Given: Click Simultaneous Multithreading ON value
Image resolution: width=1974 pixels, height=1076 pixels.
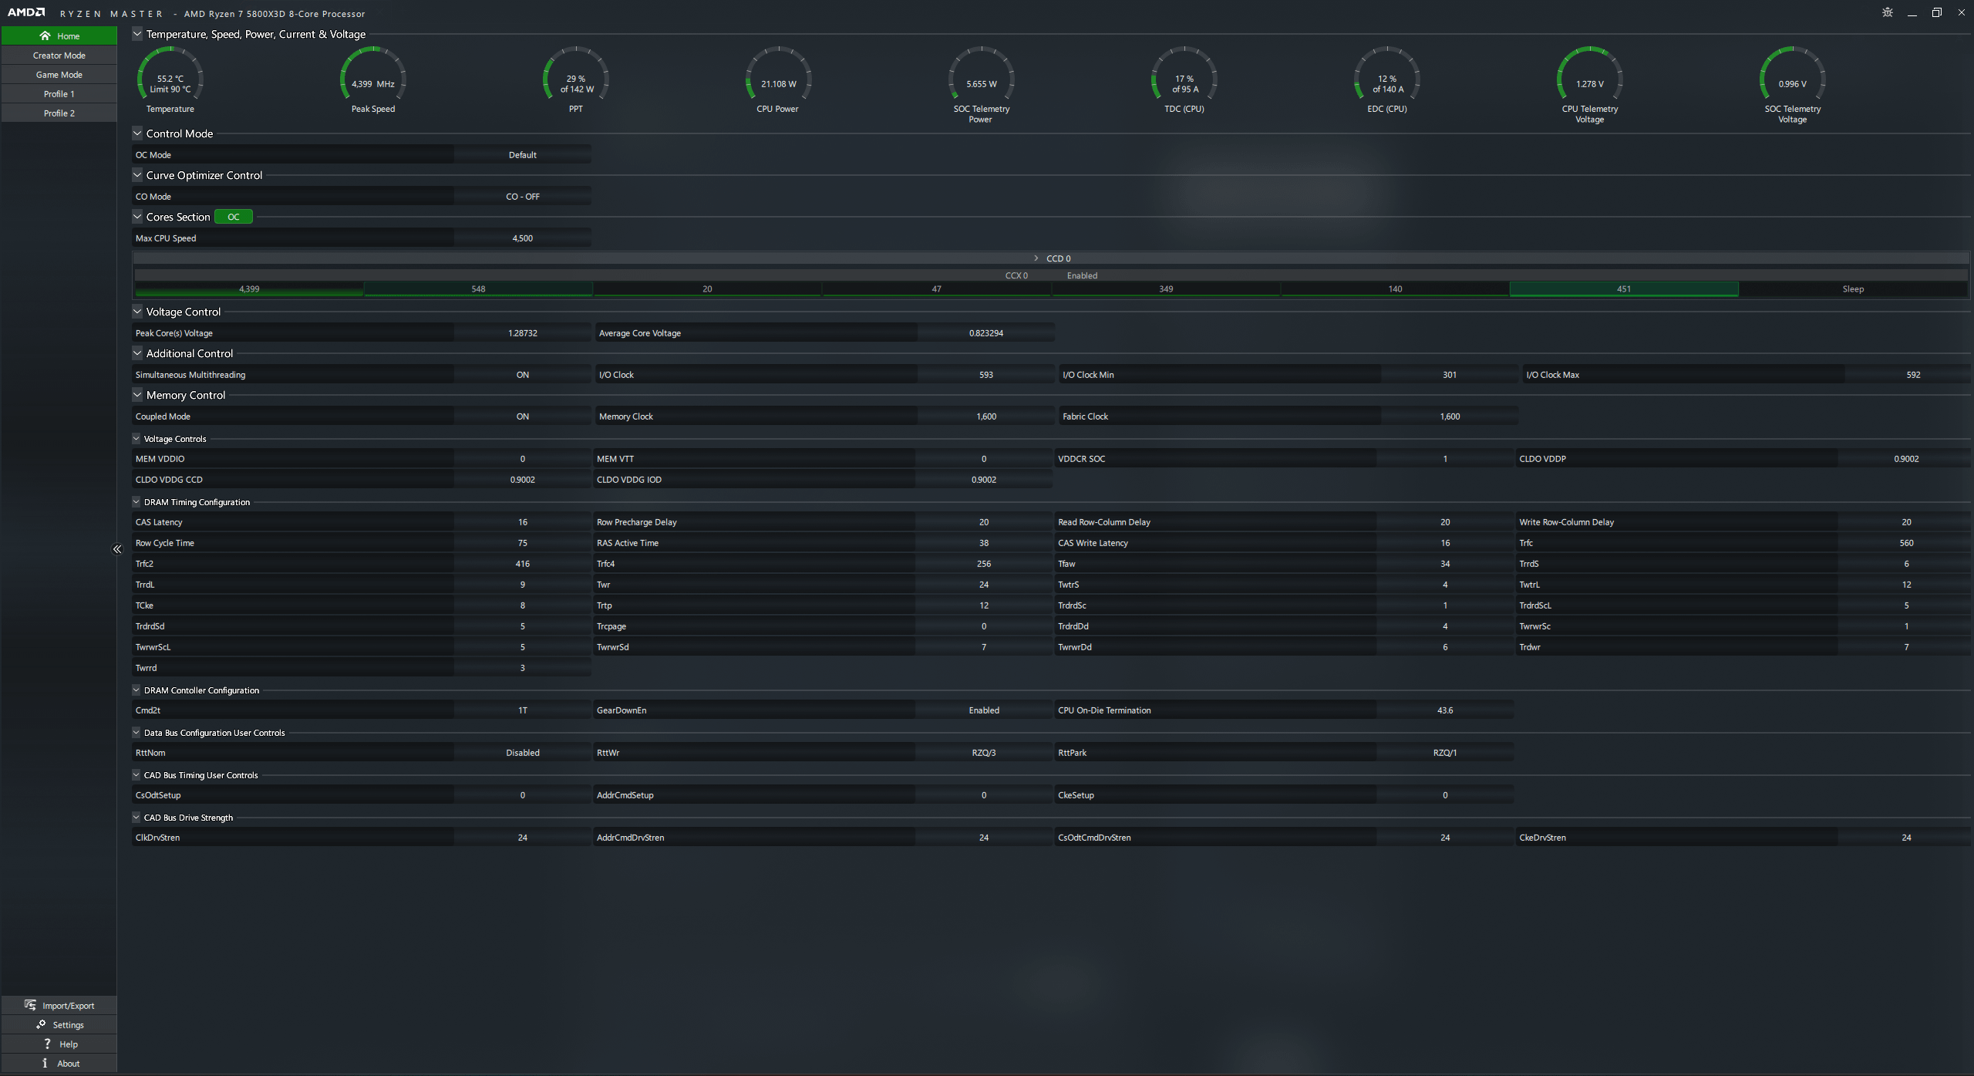Looking at the screenshot, I should click(x=523, y=375).
